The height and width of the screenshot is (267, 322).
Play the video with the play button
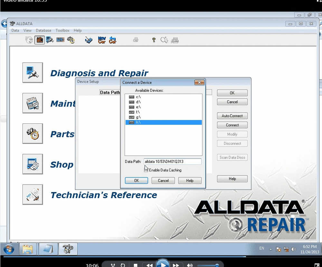[163, 264]
